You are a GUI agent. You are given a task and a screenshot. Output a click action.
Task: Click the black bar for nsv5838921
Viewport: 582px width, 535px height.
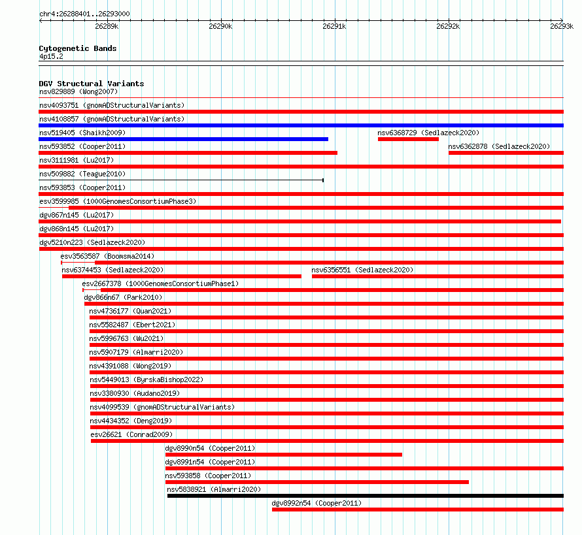(x=366, y=496)
